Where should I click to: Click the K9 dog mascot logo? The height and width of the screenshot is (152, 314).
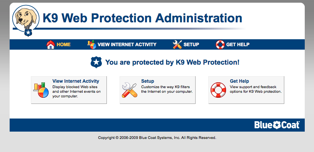26,21
